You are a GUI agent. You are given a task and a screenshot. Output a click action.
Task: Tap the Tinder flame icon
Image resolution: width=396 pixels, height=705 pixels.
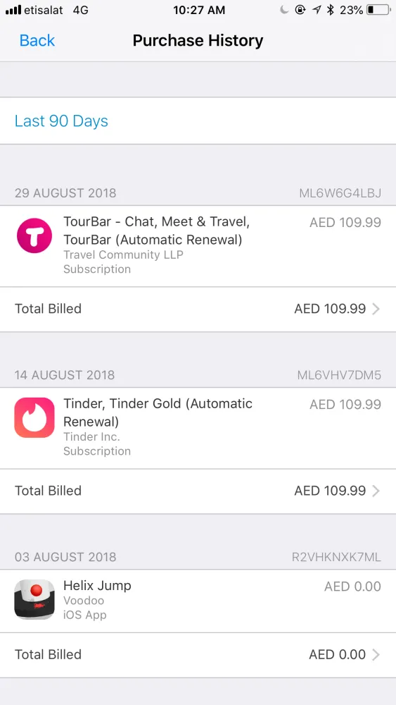tap(34, 417)
